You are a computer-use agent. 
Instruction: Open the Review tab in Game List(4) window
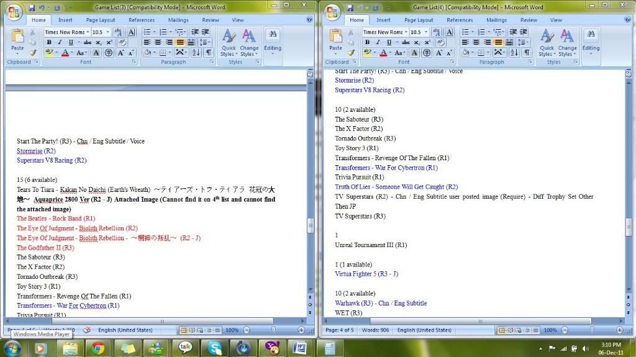coord(529,20)
